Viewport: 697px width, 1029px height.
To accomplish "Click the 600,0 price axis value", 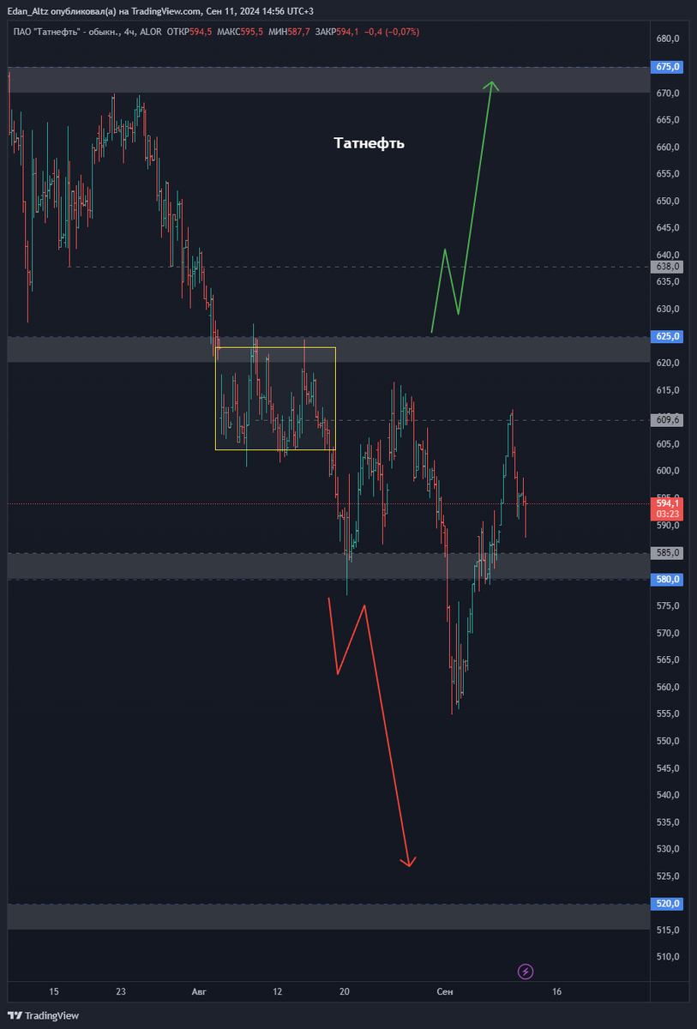I will tap(668, 471).
